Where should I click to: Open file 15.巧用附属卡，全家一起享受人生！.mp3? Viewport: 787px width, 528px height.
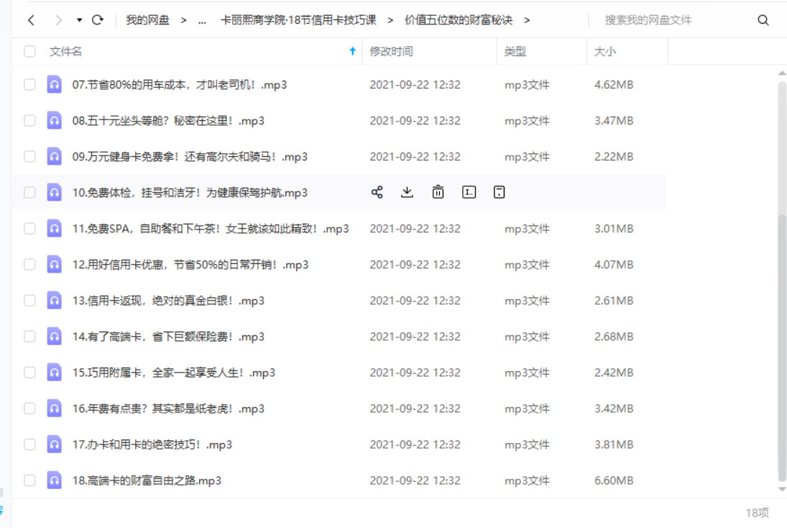tap(174, 373)
